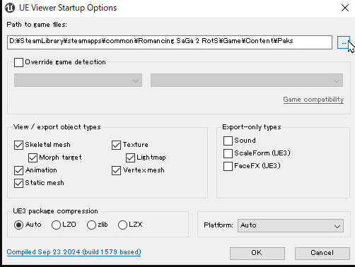Image resolution: width=355 pixels, height=267 pixels.
Task: Click in the Path to game files field
Action: 170,42
